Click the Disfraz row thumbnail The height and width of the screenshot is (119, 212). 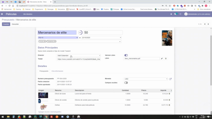[43, 107]
